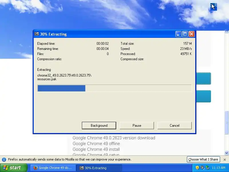Minimize the 30% Extracting window

tap(178, 34)
